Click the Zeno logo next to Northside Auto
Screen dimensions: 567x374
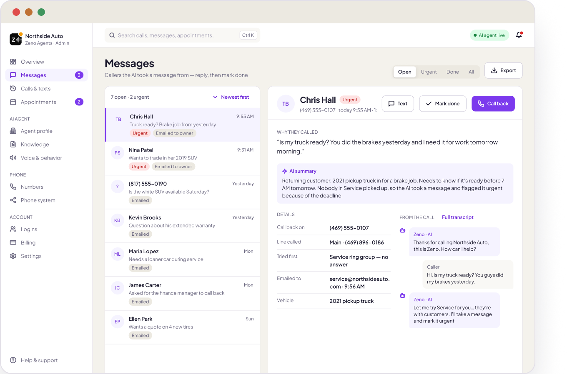(15, 39)
